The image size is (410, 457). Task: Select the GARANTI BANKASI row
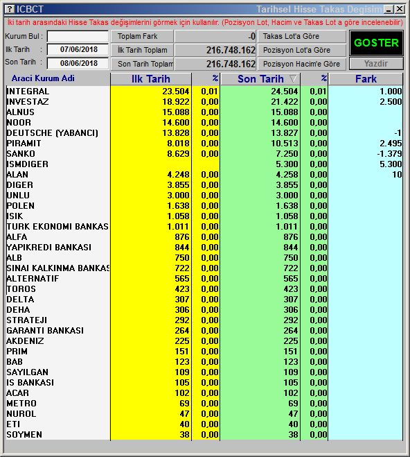click(x=204, y=331)
